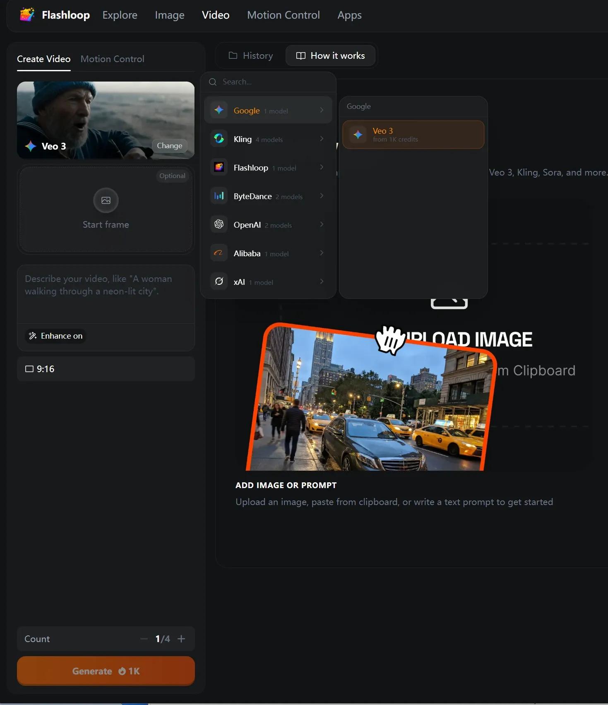
Task: Expand the Kling models chevron
Action: [322, 139]
